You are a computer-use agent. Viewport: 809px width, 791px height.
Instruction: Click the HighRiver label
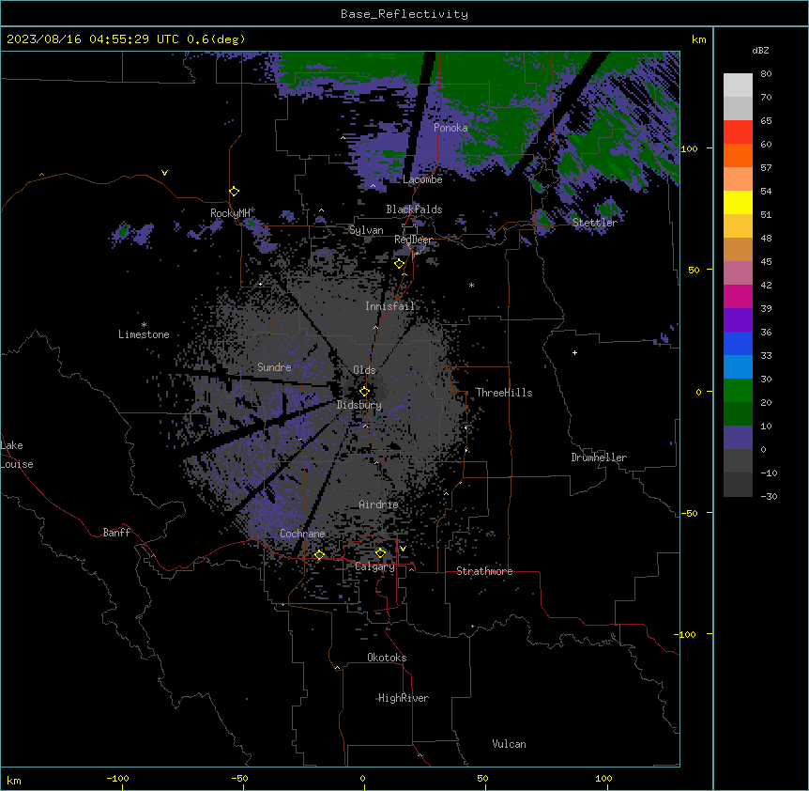[x=404, y=698]
